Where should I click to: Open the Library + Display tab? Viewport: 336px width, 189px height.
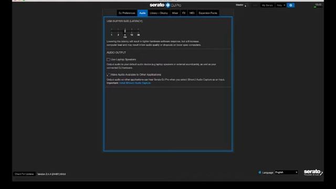click(159, 13)
